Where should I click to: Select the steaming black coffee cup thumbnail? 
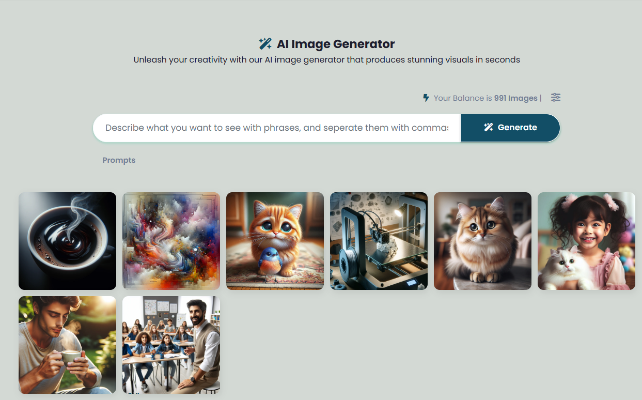tap(67, 241)
